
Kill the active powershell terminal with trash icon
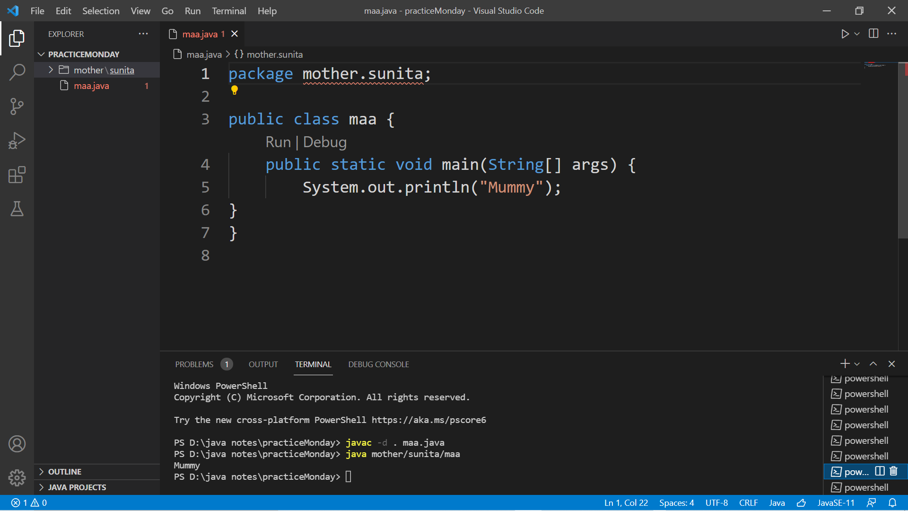[893, 471]
